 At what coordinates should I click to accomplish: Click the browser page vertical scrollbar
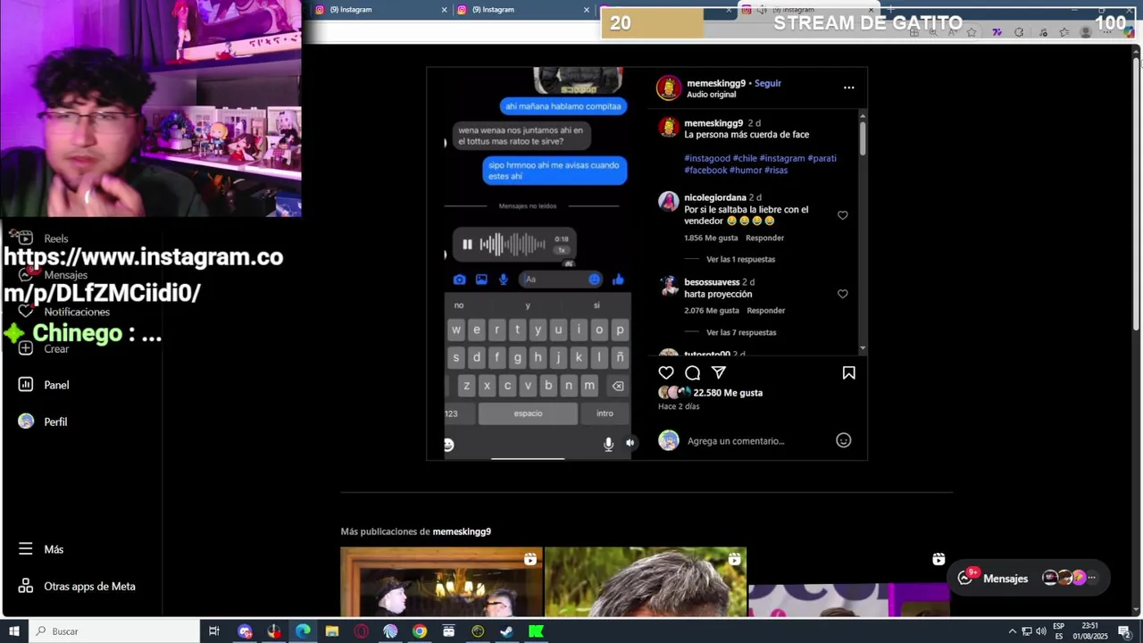pyautogui.click(x=1138, y=195)
